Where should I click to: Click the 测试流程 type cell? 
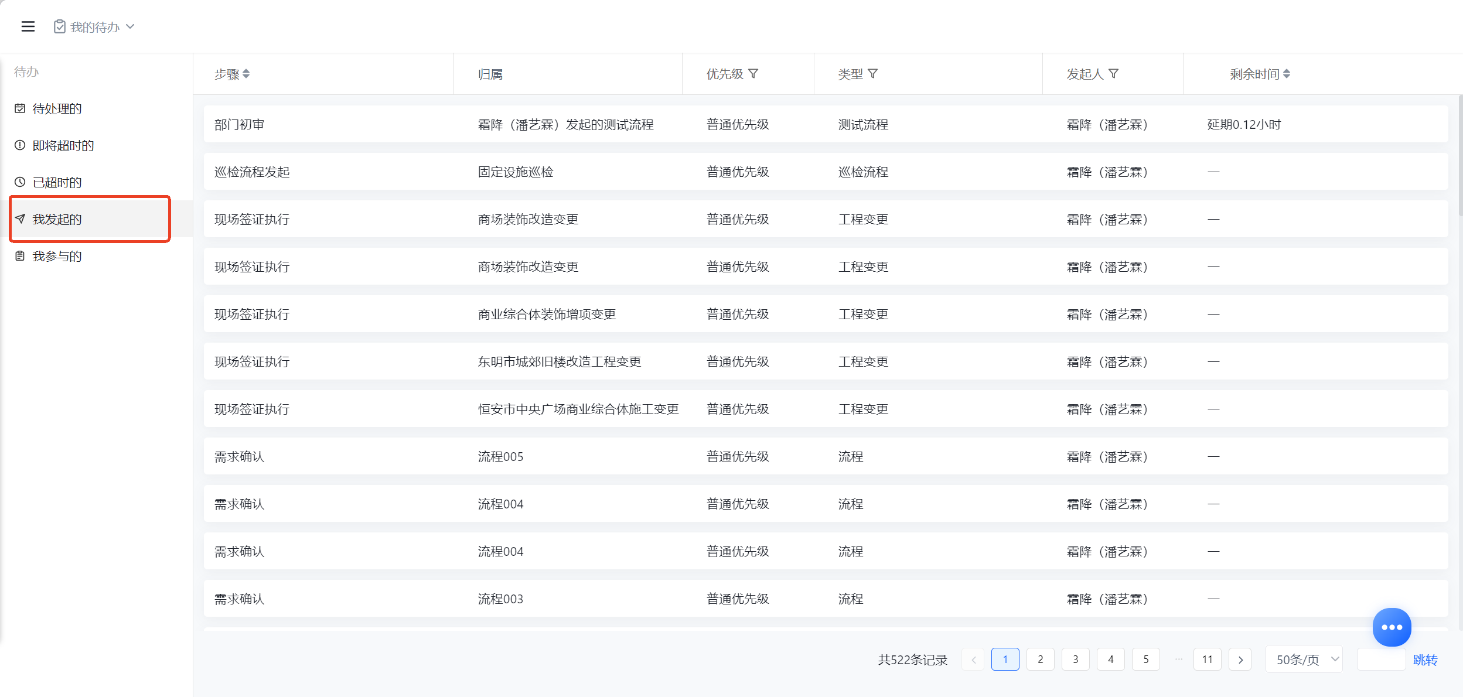(x=863, y=125)
